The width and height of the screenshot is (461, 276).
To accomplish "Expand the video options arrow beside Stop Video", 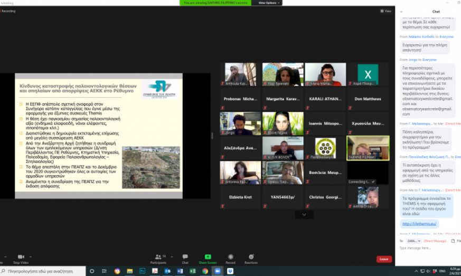I will (x=30, y=257).
